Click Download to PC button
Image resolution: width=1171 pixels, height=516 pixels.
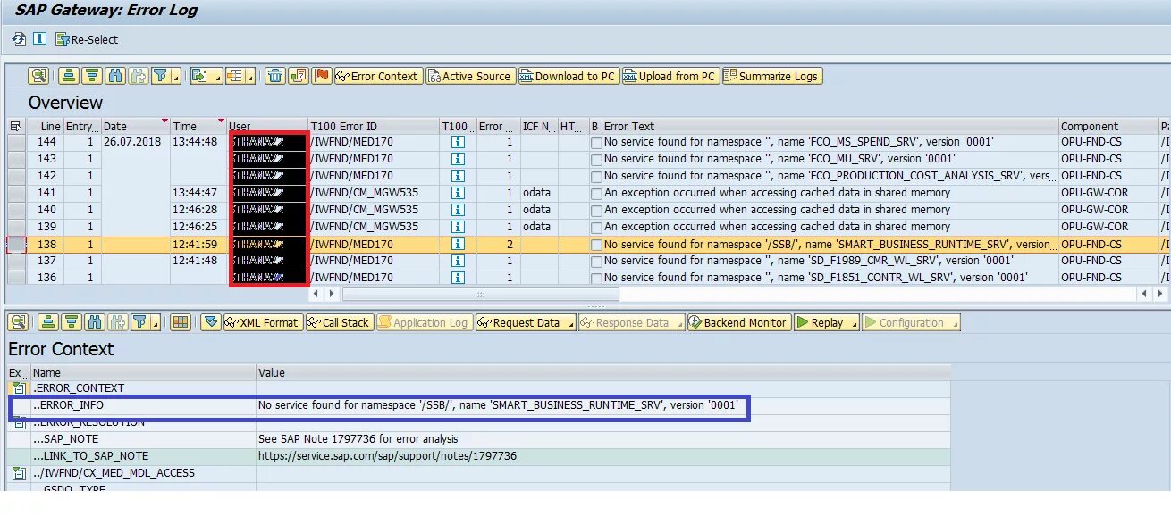569,76
